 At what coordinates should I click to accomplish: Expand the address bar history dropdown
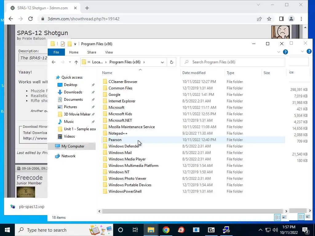(x=162, y=62)
